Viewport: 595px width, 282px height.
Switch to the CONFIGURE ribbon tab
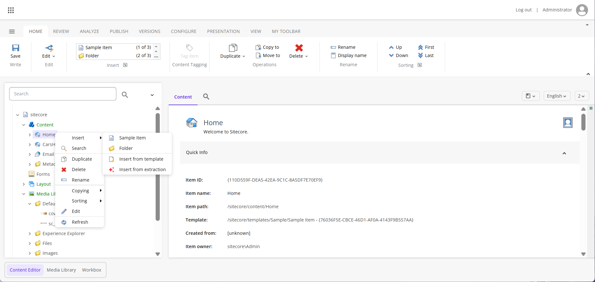[184, 31]
